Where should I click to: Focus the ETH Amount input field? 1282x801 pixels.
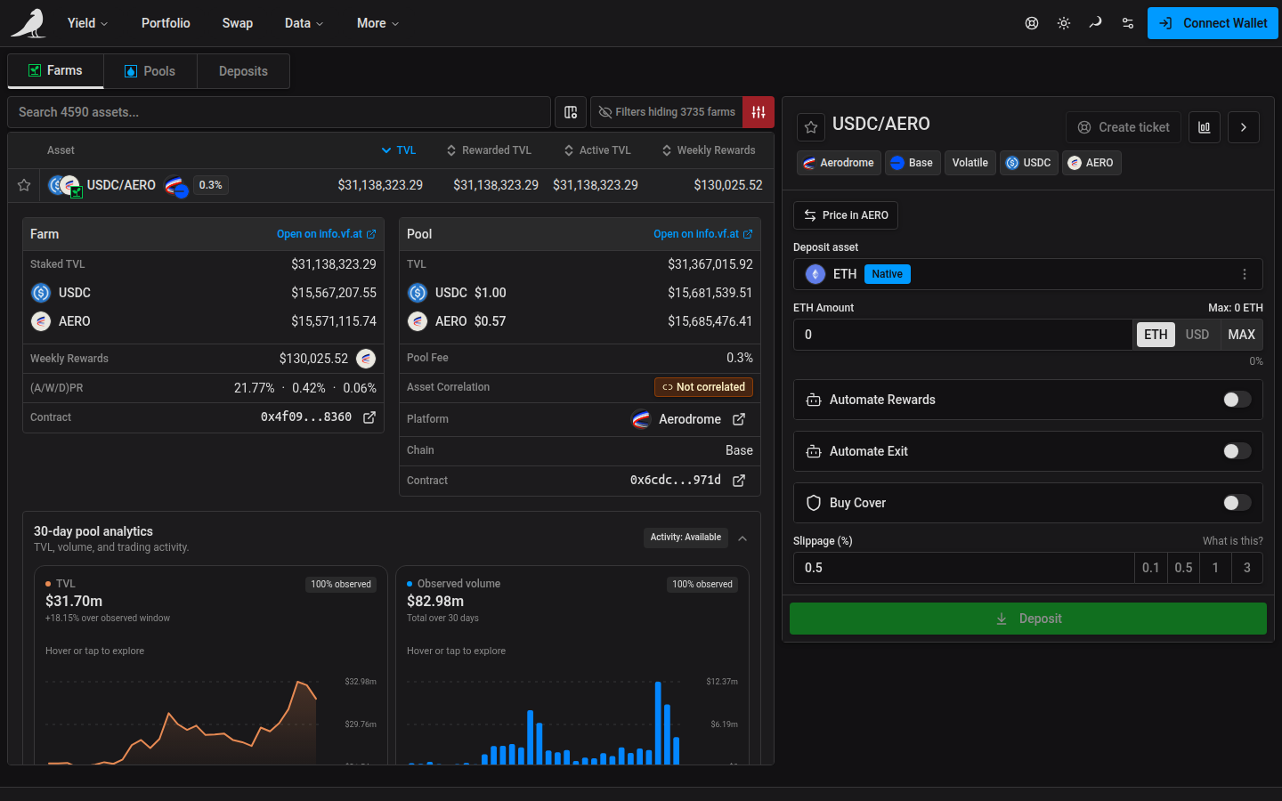[962, 335]
